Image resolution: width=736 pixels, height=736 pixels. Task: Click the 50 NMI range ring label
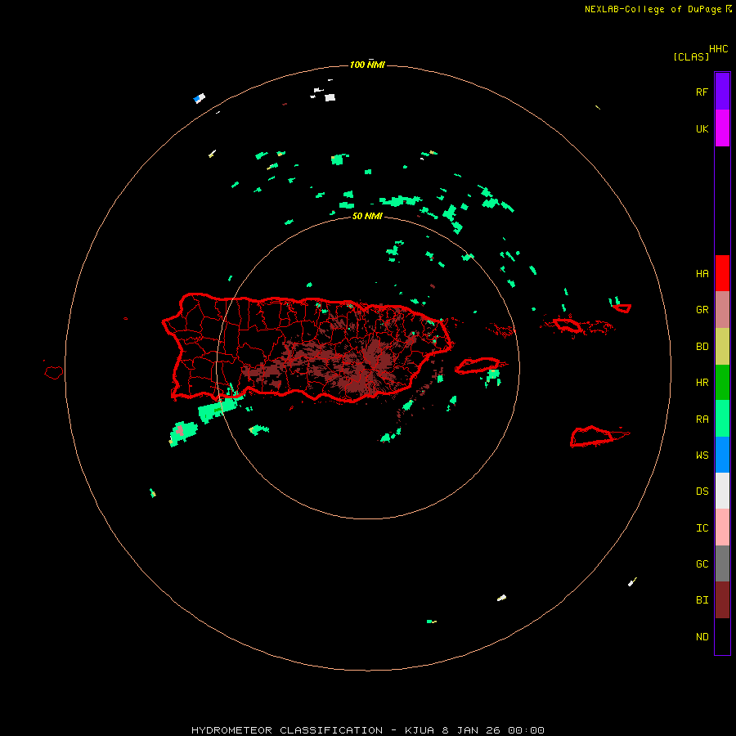(367, 216)
